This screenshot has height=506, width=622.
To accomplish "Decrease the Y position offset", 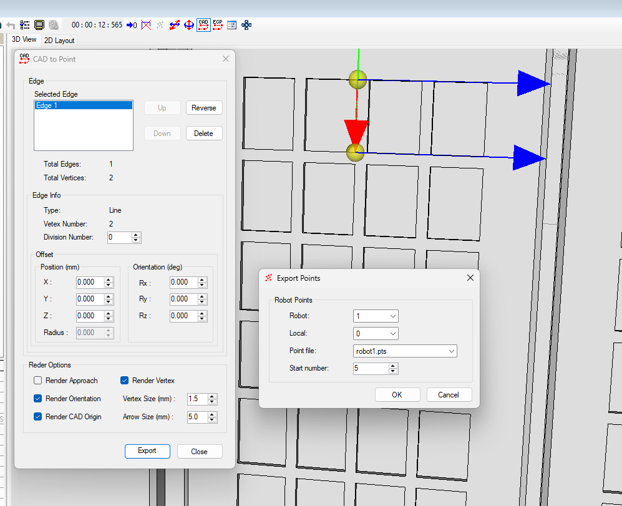I will point(109,302).
